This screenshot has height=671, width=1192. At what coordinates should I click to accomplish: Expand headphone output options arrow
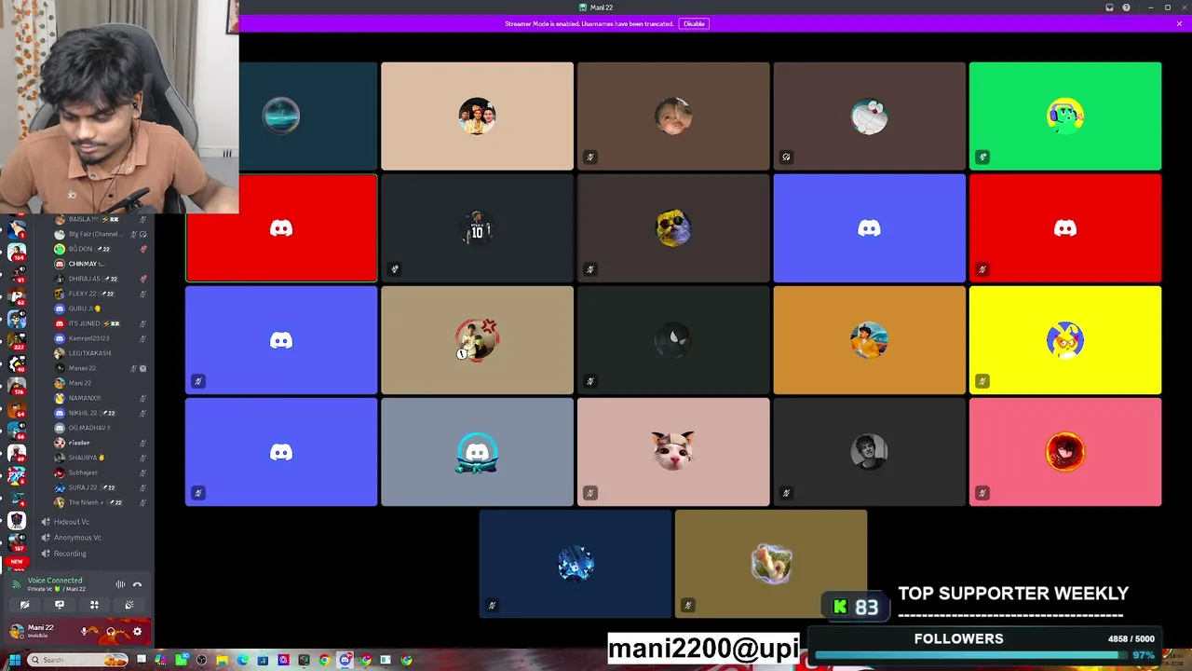(121, 632)
